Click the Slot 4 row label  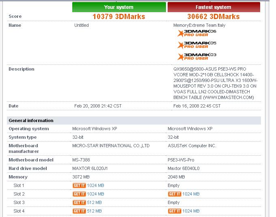click(19, 211)
